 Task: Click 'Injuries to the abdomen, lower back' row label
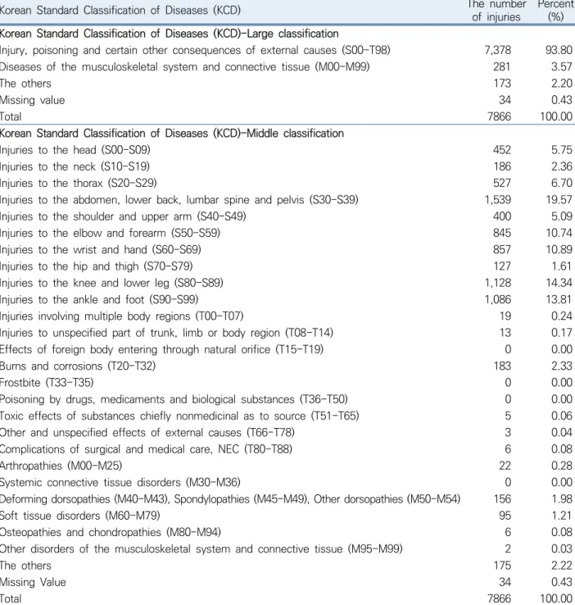[179, 199]
